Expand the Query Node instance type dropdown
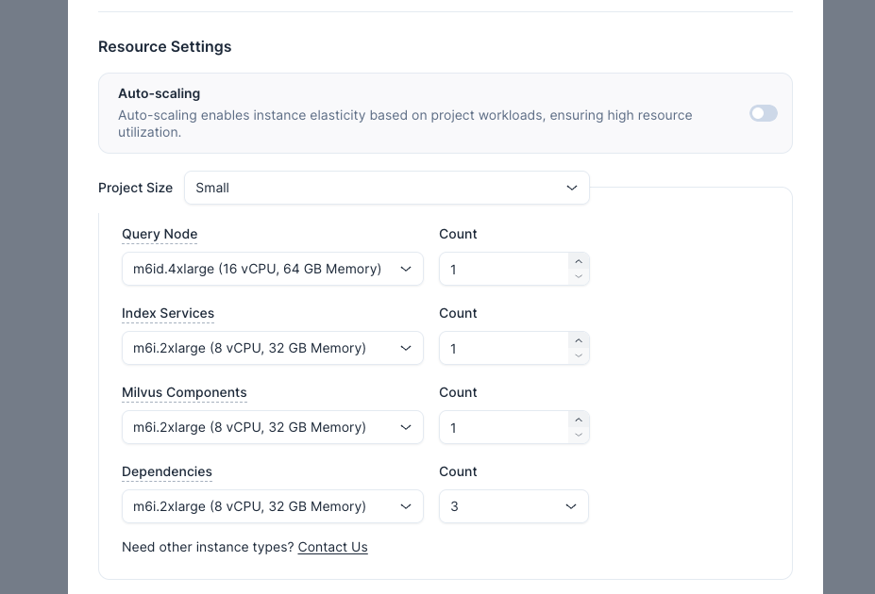 pyautogui.click(x=272, y=269)
